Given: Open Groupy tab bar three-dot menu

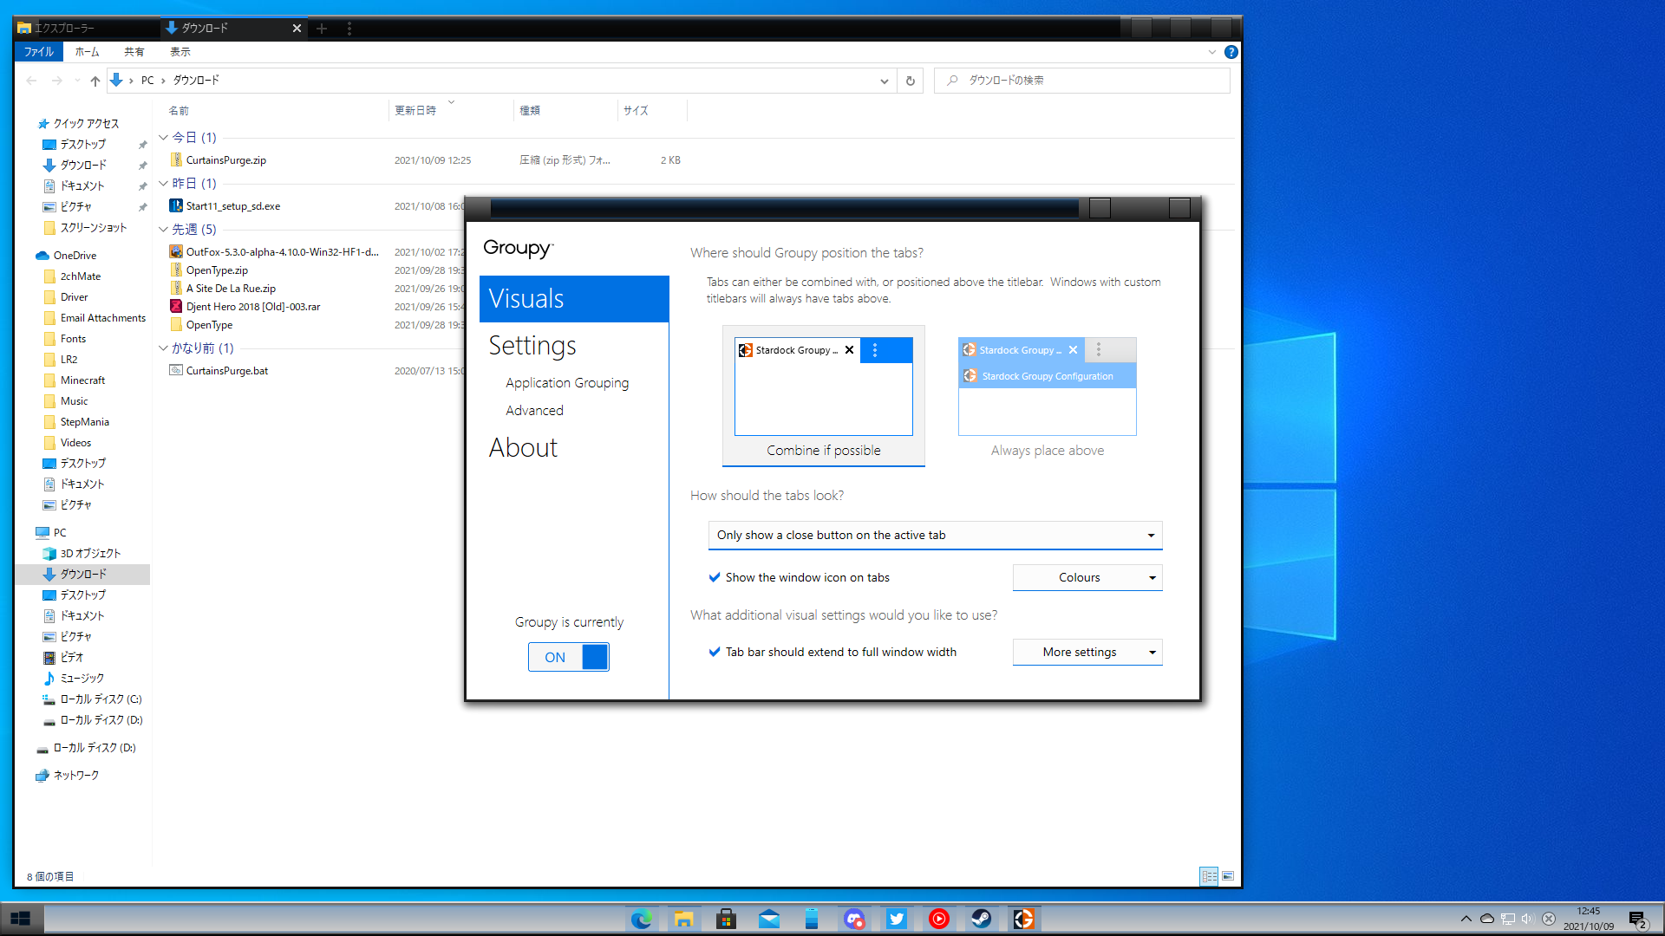Looking at the screenshot, I should click(349, 29).
